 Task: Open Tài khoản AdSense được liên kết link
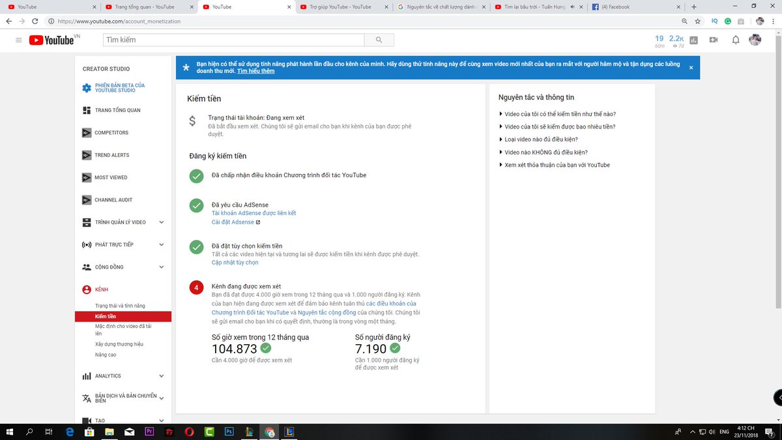[x=254, y=213]
